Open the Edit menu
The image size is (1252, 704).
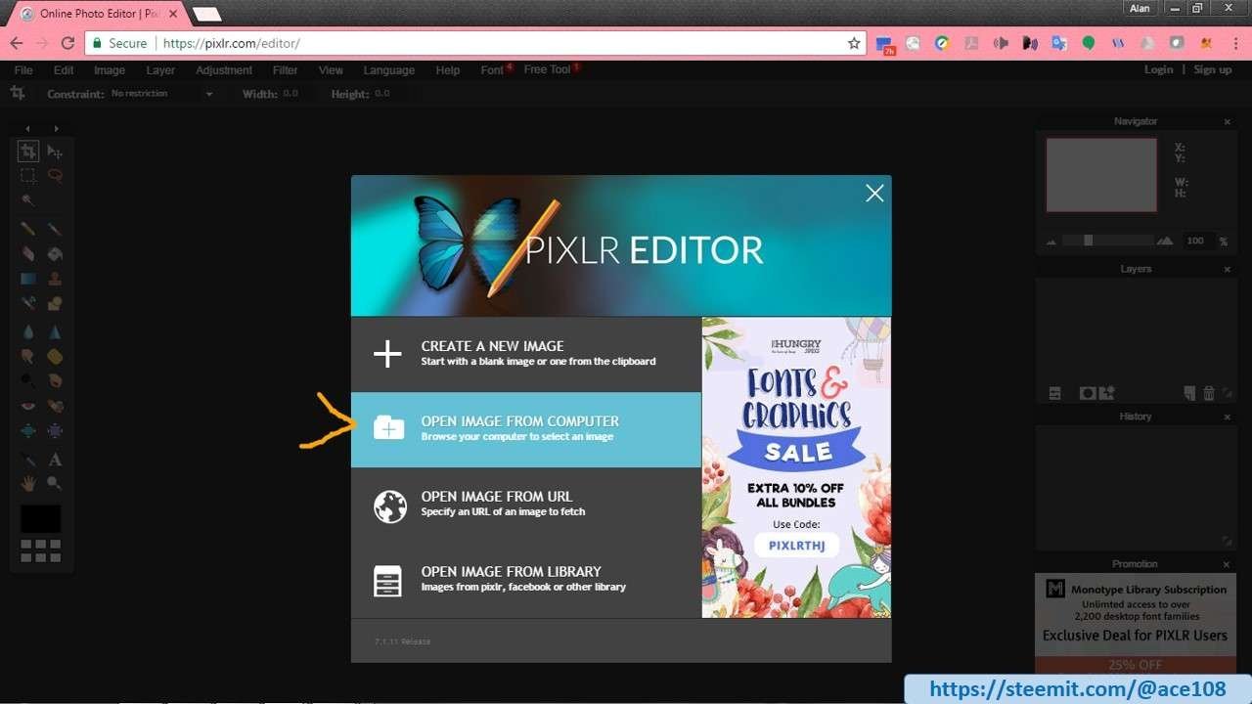(x=64, y=70)
